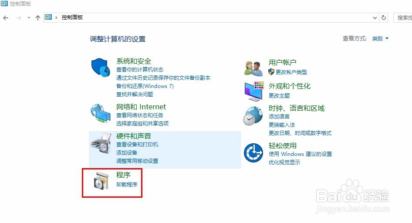Expand recent locations chevron beside forward arrow
Screen dimensions: 412x223
coord(29,18)
